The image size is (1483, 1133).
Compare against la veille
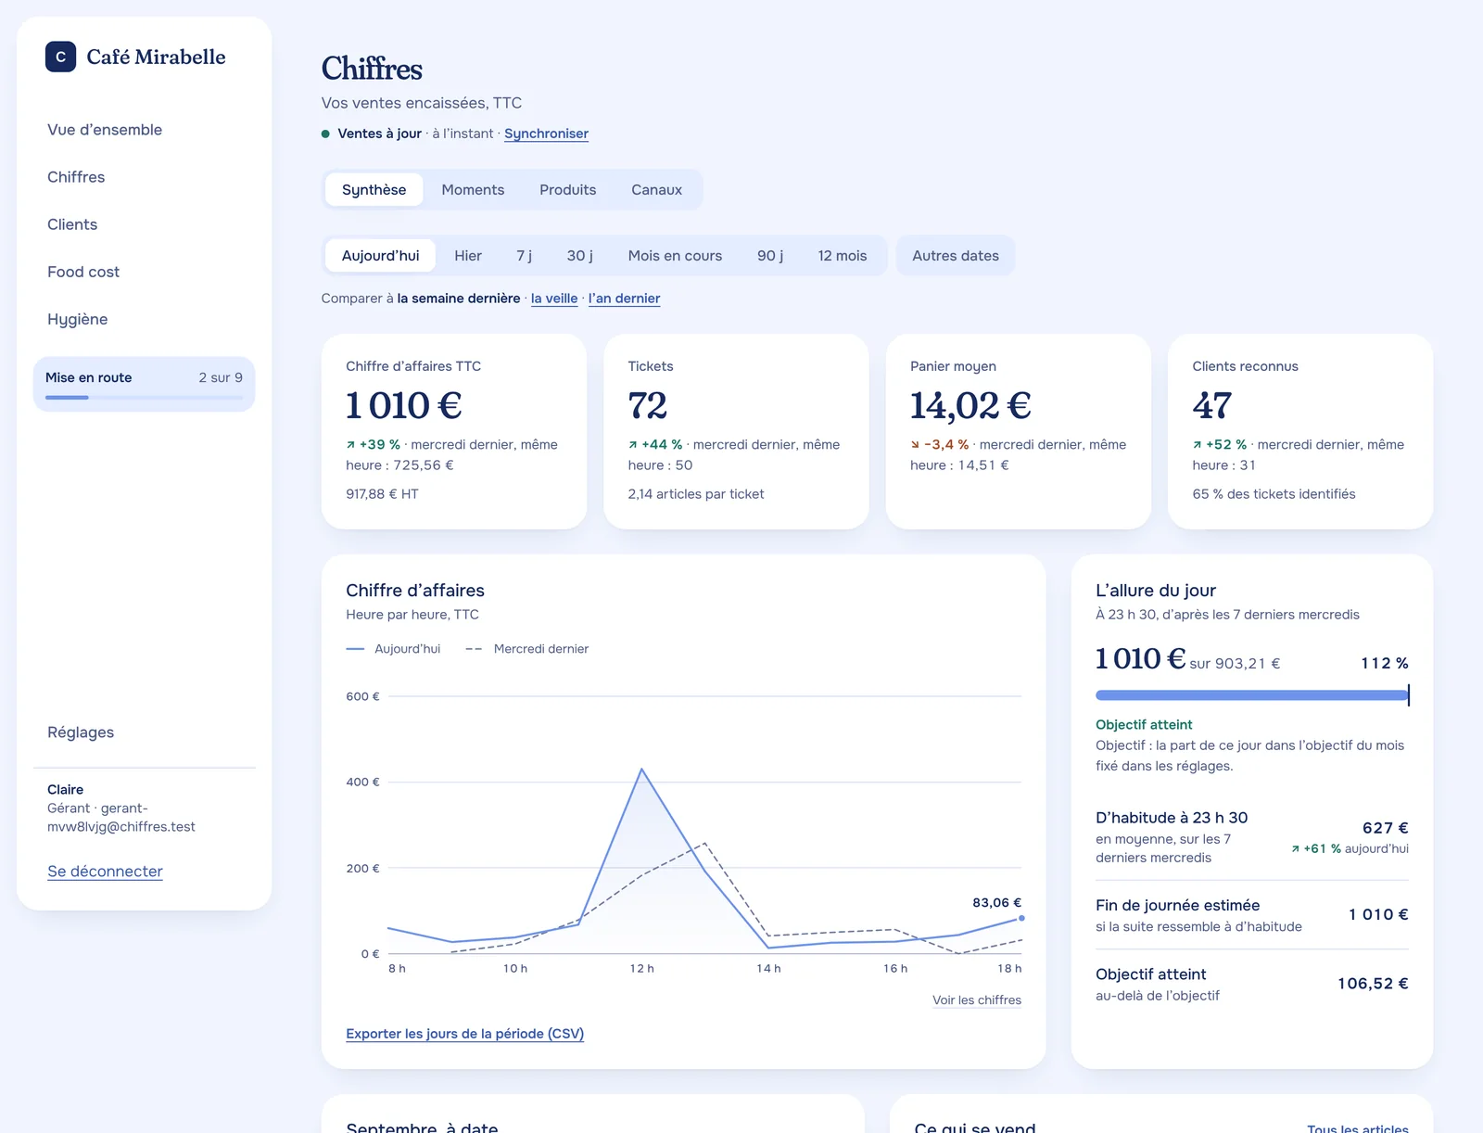click(554, 299)
